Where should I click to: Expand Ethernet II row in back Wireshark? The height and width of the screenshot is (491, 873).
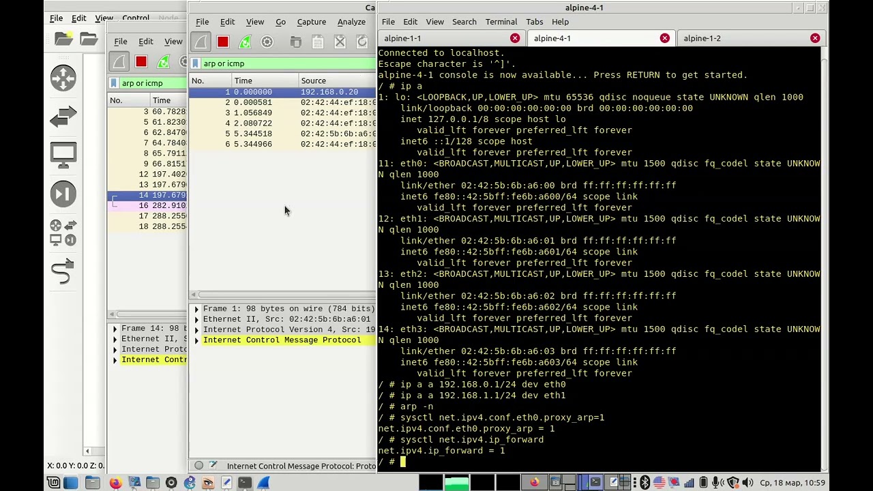(115, 339)
